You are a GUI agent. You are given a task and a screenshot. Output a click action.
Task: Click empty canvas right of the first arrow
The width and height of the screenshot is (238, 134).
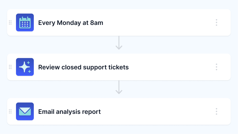[x=178, y=44]
